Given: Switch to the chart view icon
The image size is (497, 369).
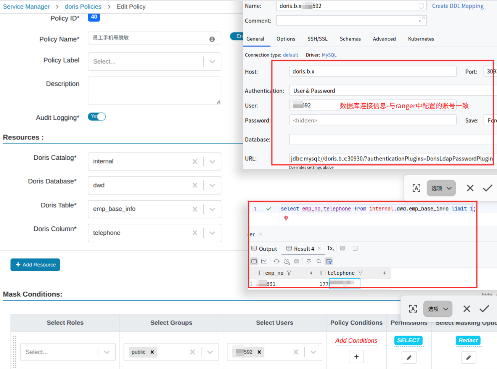Looking at the screenshot, I should click(264, 261).
